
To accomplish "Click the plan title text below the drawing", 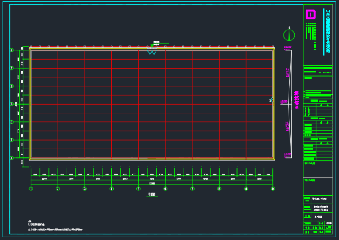I will click(152, 194).
